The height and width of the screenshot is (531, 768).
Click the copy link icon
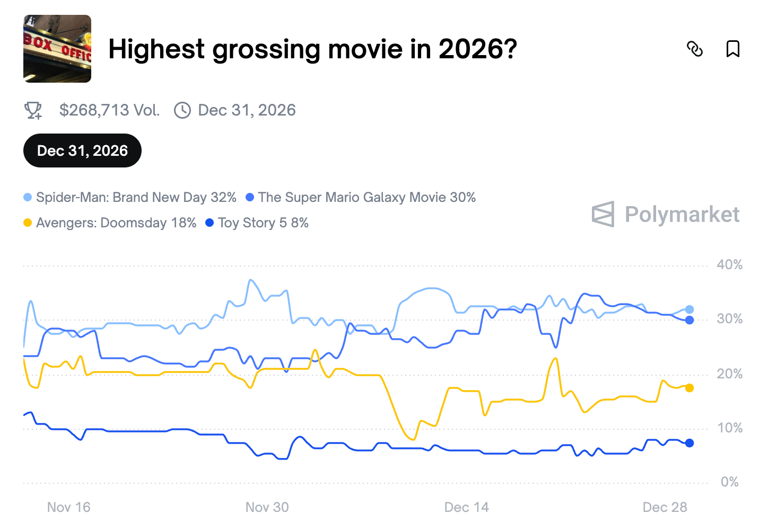click(x=695, y=49)
